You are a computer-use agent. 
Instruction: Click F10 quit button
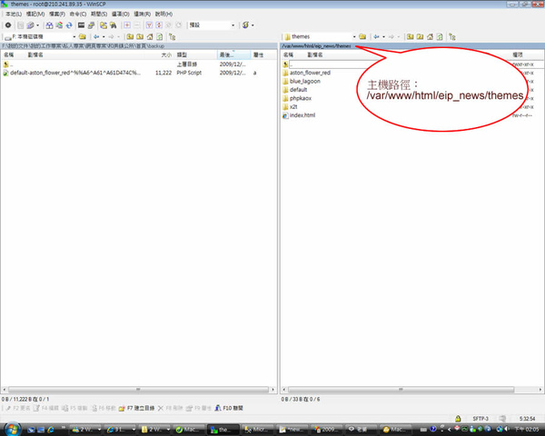click(x=229, y=408)
